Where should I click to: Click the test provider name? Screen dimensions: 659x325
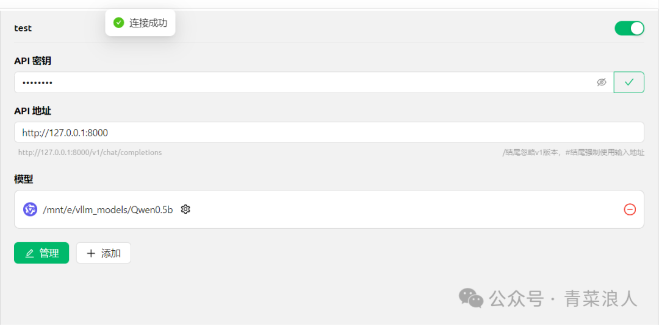coord(23,28)
